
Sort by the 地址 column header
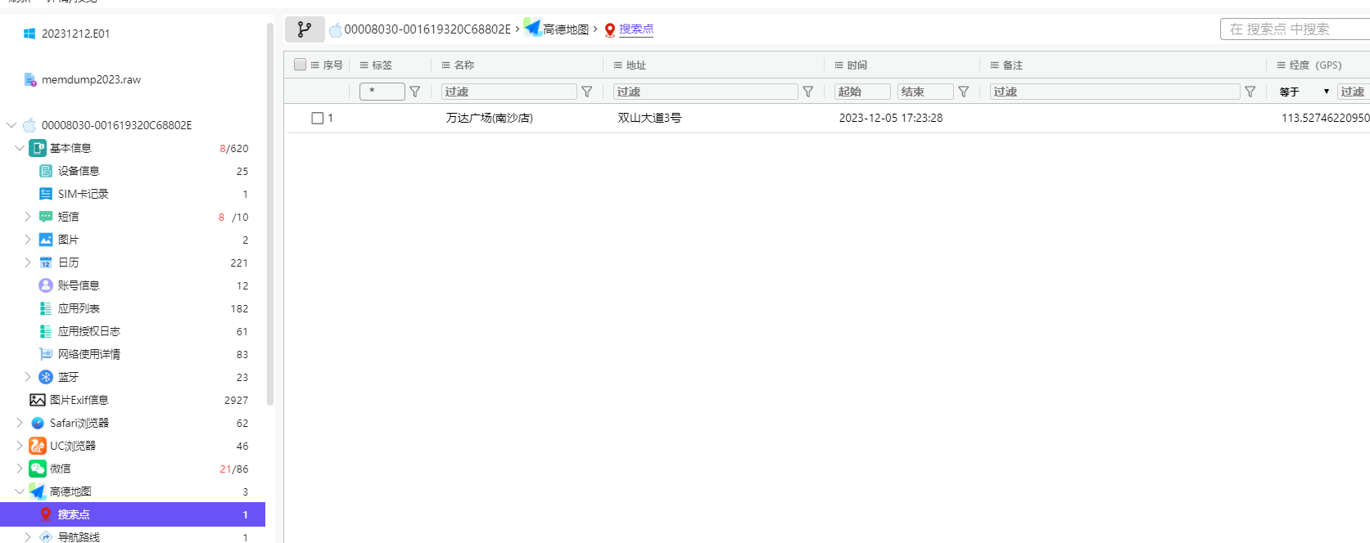pos(636,65)
